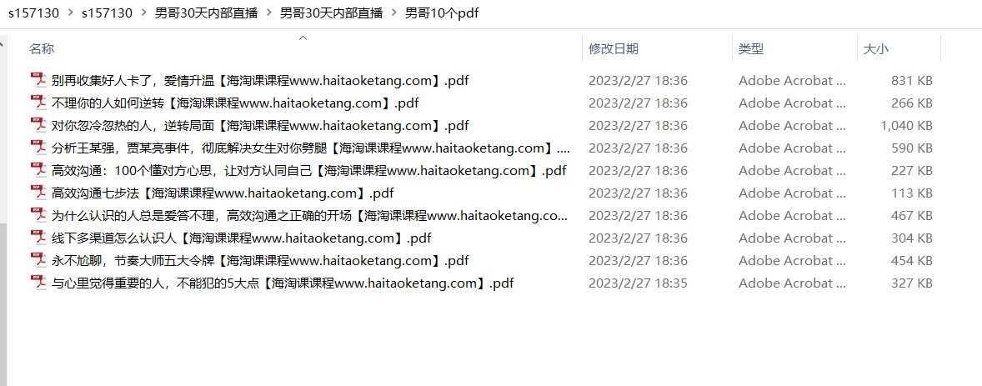Navigate to second s157130 breadcrumb folder
Image resolution: width=982 pixels, height=386 pixels.
tap(107, 13)
